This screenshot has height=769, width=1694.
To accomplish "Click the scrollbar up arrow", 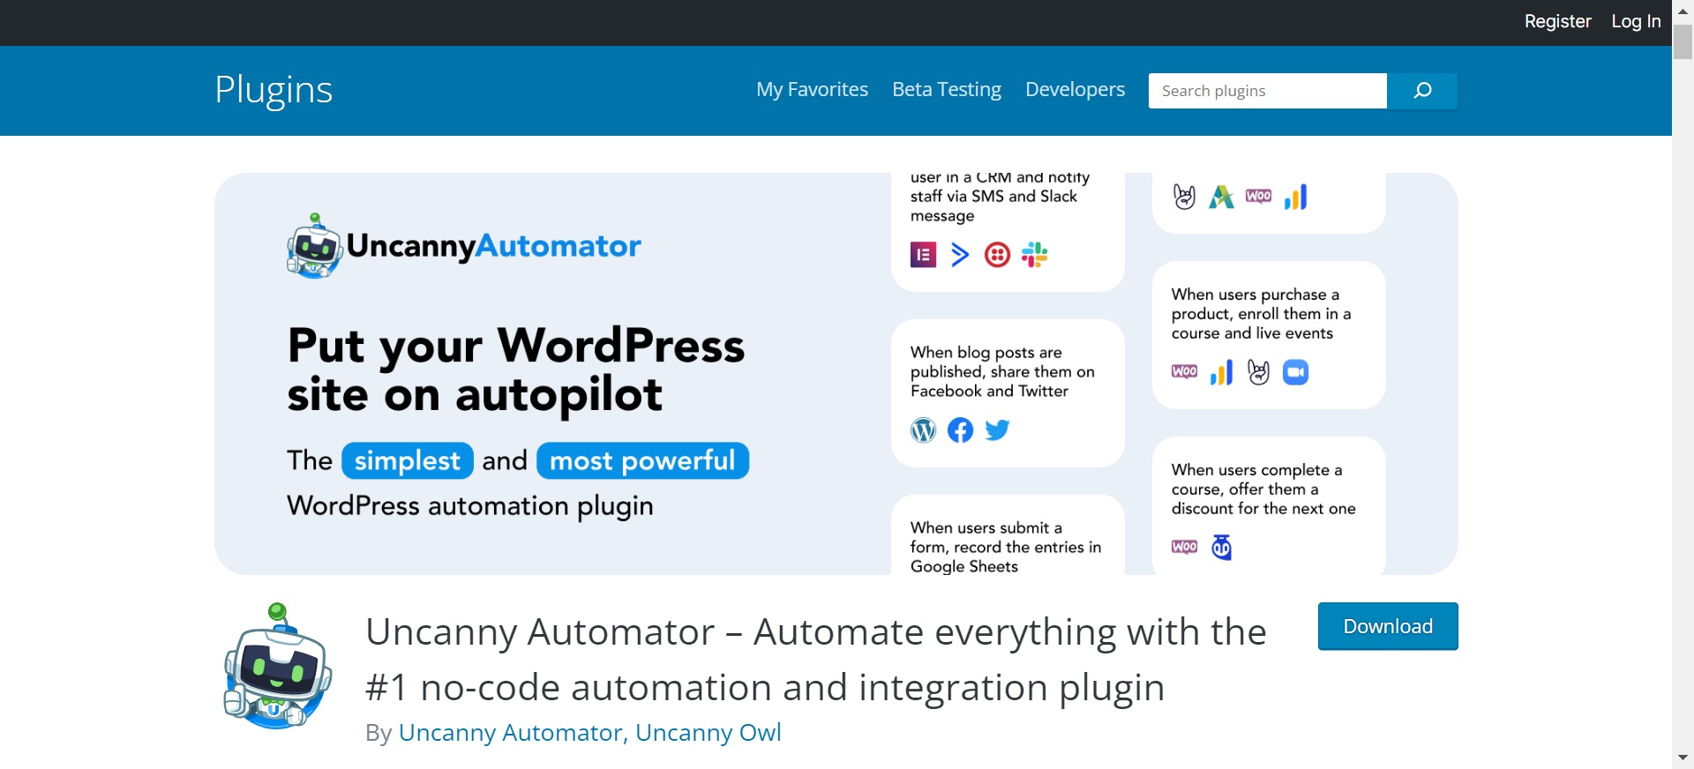I will tap(1683, 11).
